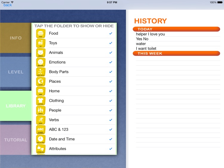The width and height of the screenshot is (224, 168).
Task: Tap the Date and Time folder label
Action: click(62, 139)
